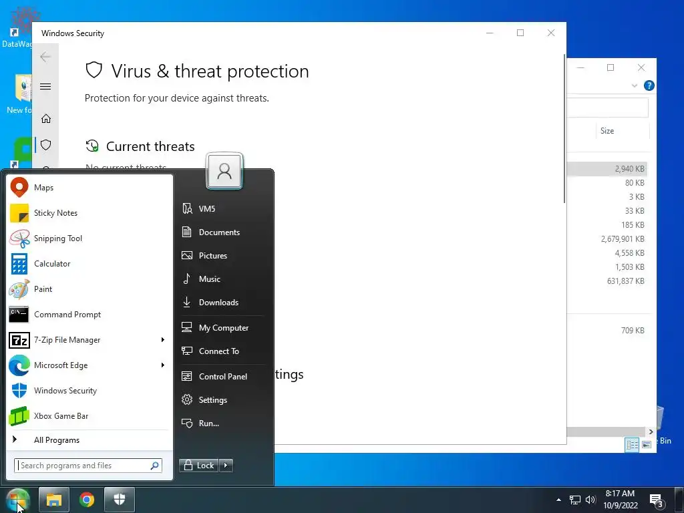Select the 709 KB file row
The height and width of the screenshot is (513, 684).
(x=607, y=330)
